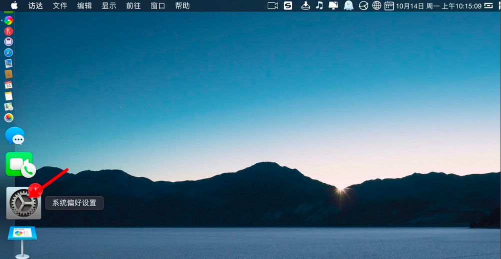Open the red round app icon in Dock
The image size is (501, 259).
pos(9,31)
